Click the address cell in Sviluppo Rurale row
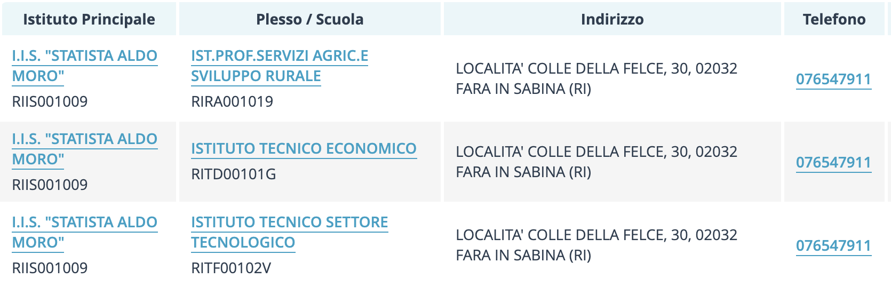 click(612, 78)
